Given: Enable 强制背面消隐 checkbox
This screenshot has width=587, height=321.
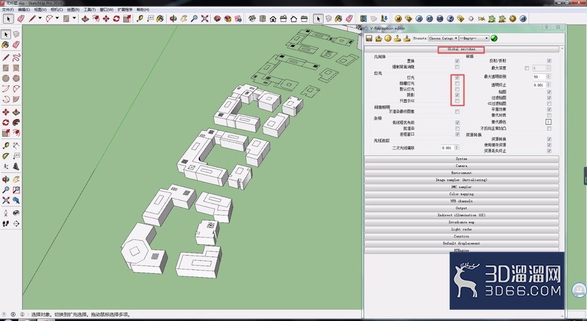Looking at the screenshot, I should click(457, 67).
